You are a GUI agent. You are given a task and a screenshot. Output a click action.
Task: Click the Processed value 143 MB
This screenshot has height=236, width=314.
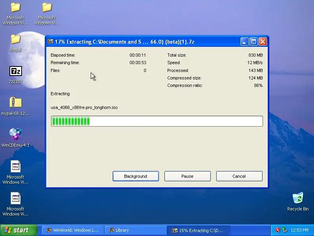[x=256, y=70]
